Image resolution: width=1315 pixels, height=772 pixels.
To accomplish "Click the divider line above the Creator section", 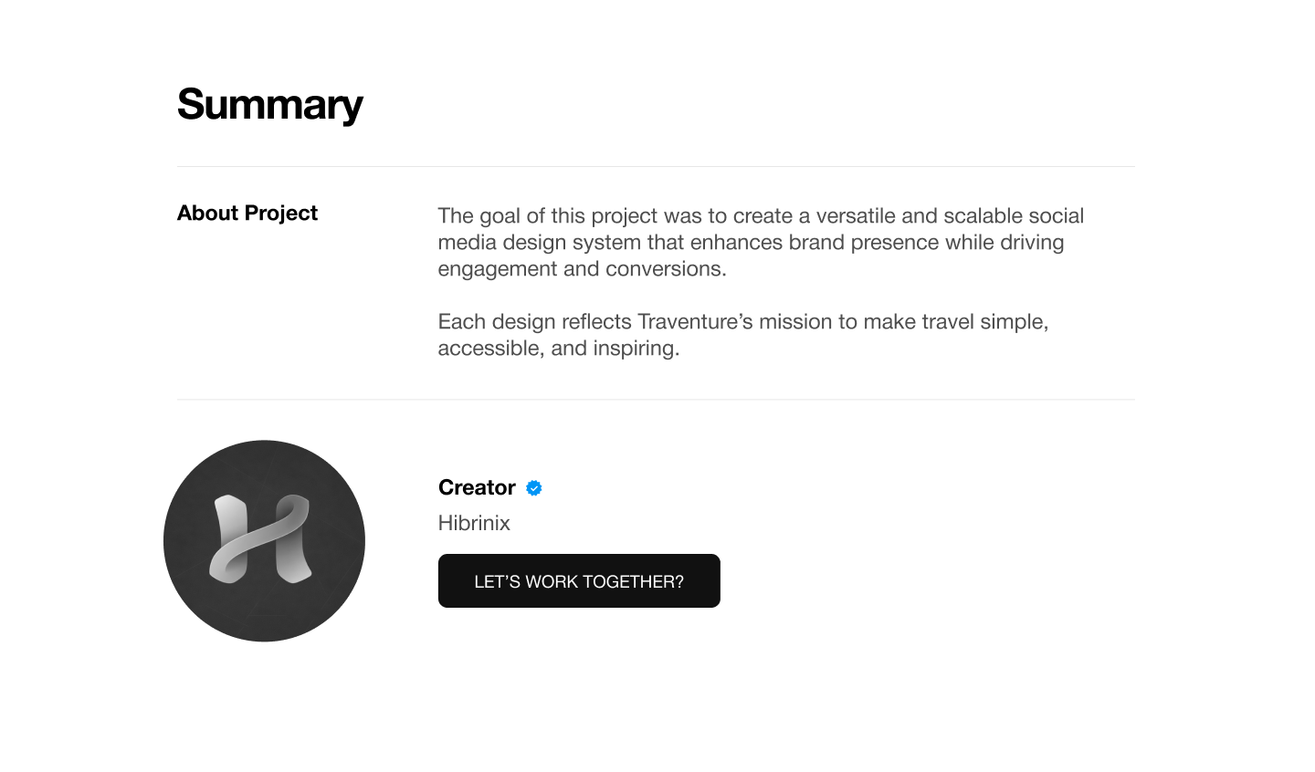I will pos(656,400).
